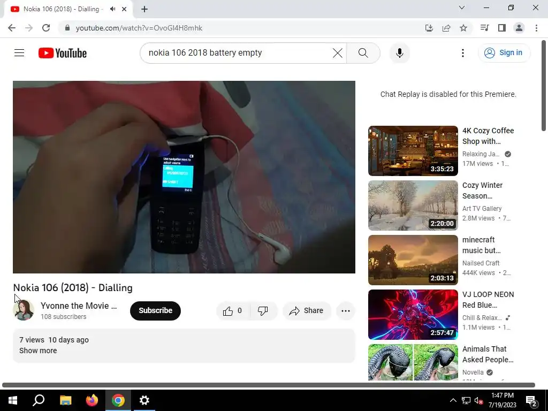This screenshot has width=548, height=411.
Task: Mute tab via audio speaker icon
Action: coord(112,9)
